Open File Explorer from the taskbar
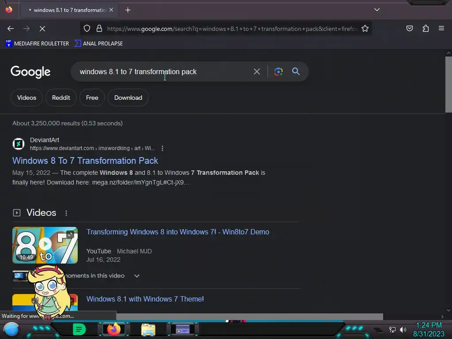The image size is (452, 339). tap(148, 330)
